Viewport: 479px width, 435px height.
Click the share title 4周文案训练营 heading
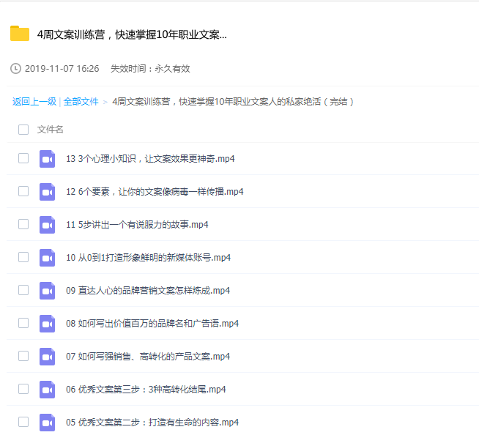click(132, 35)
